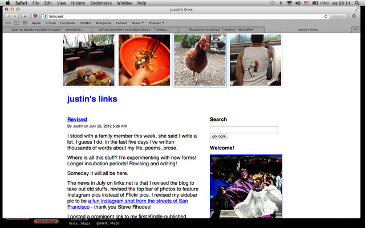
Task: Open the restaurant food plate photo
Action: 89,60
